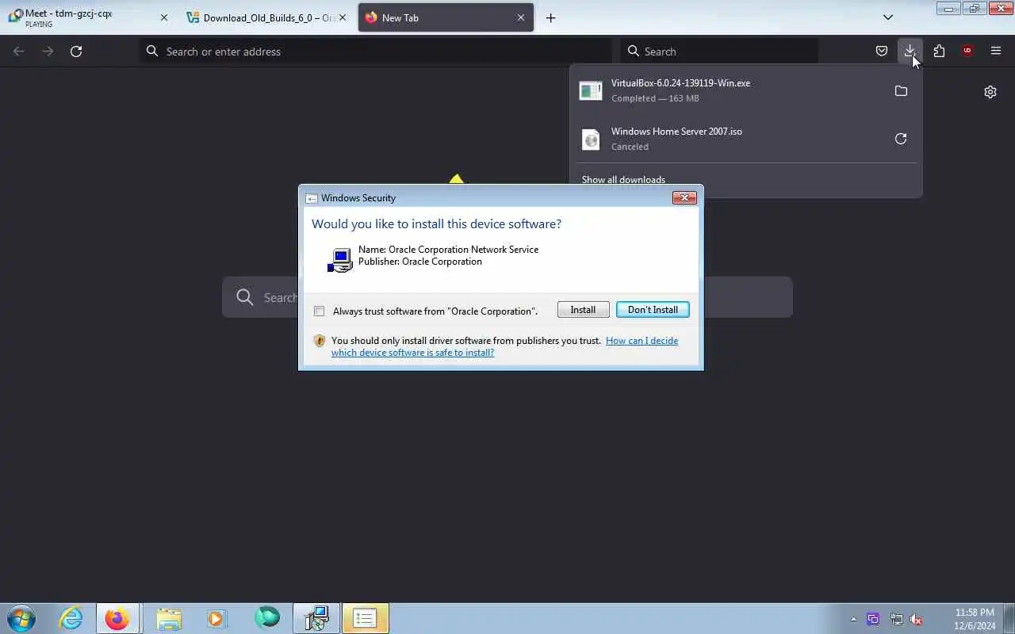Retry the Windows Home Server 2007.iso download
The width and height of the screenshot is (1015, 634).
coord(901,139)
